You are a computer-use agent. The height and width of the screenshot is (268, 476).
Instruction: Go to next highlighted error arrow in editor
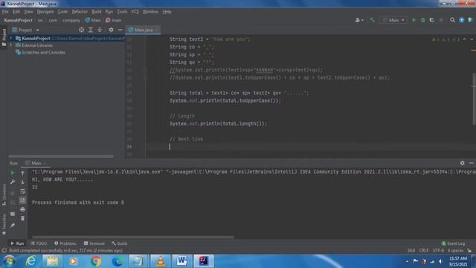tap(472, 39)
